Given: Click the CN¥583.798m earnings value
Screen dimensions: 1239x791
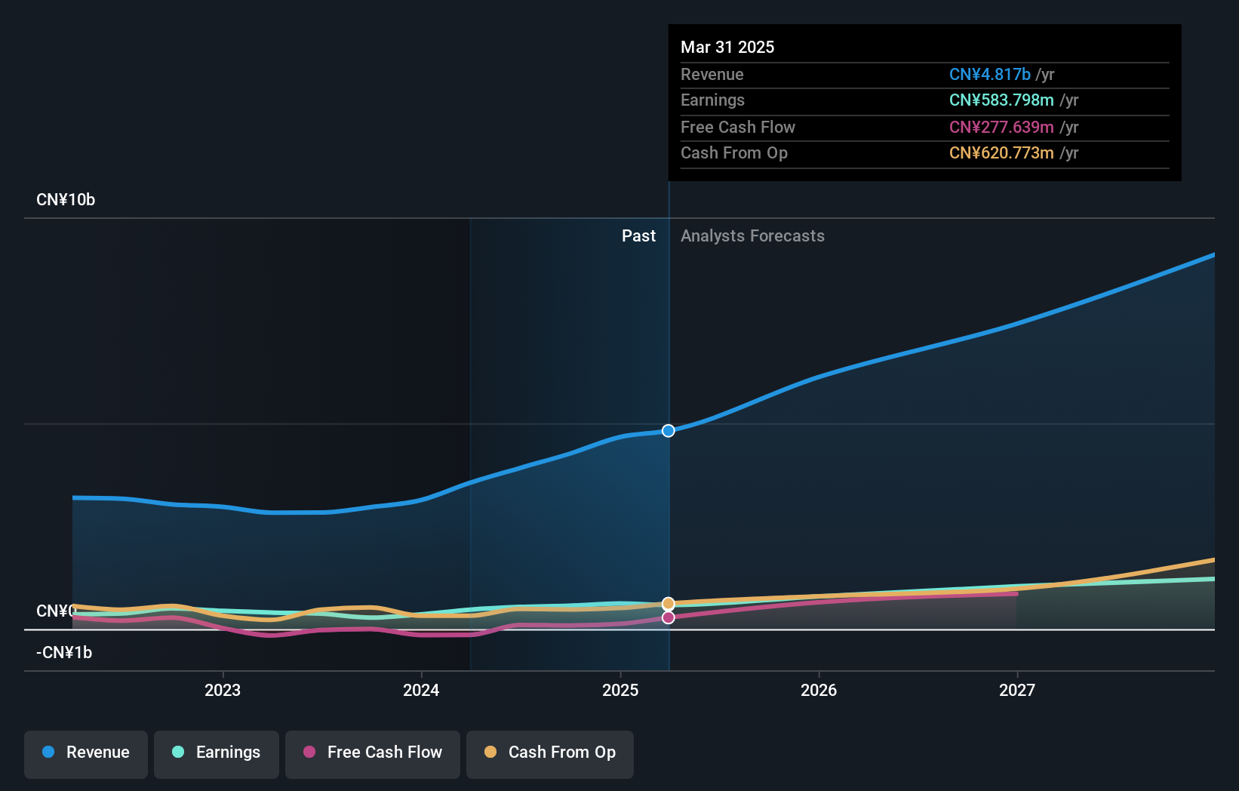Looking at the screenshot, I should click(x=1001, y=100).
